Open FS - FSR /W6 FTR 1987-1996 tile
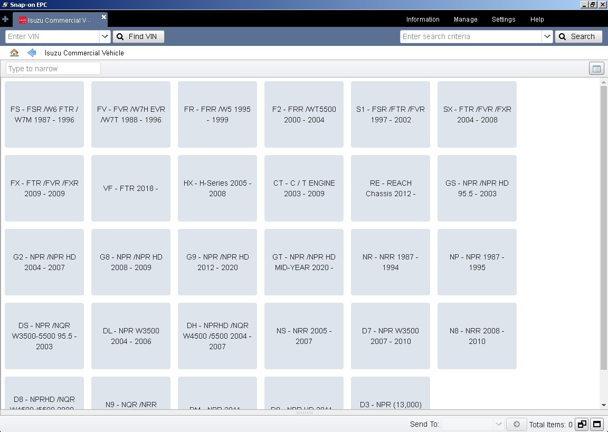This screenshot has width=608, height=432. click(44, 114)
